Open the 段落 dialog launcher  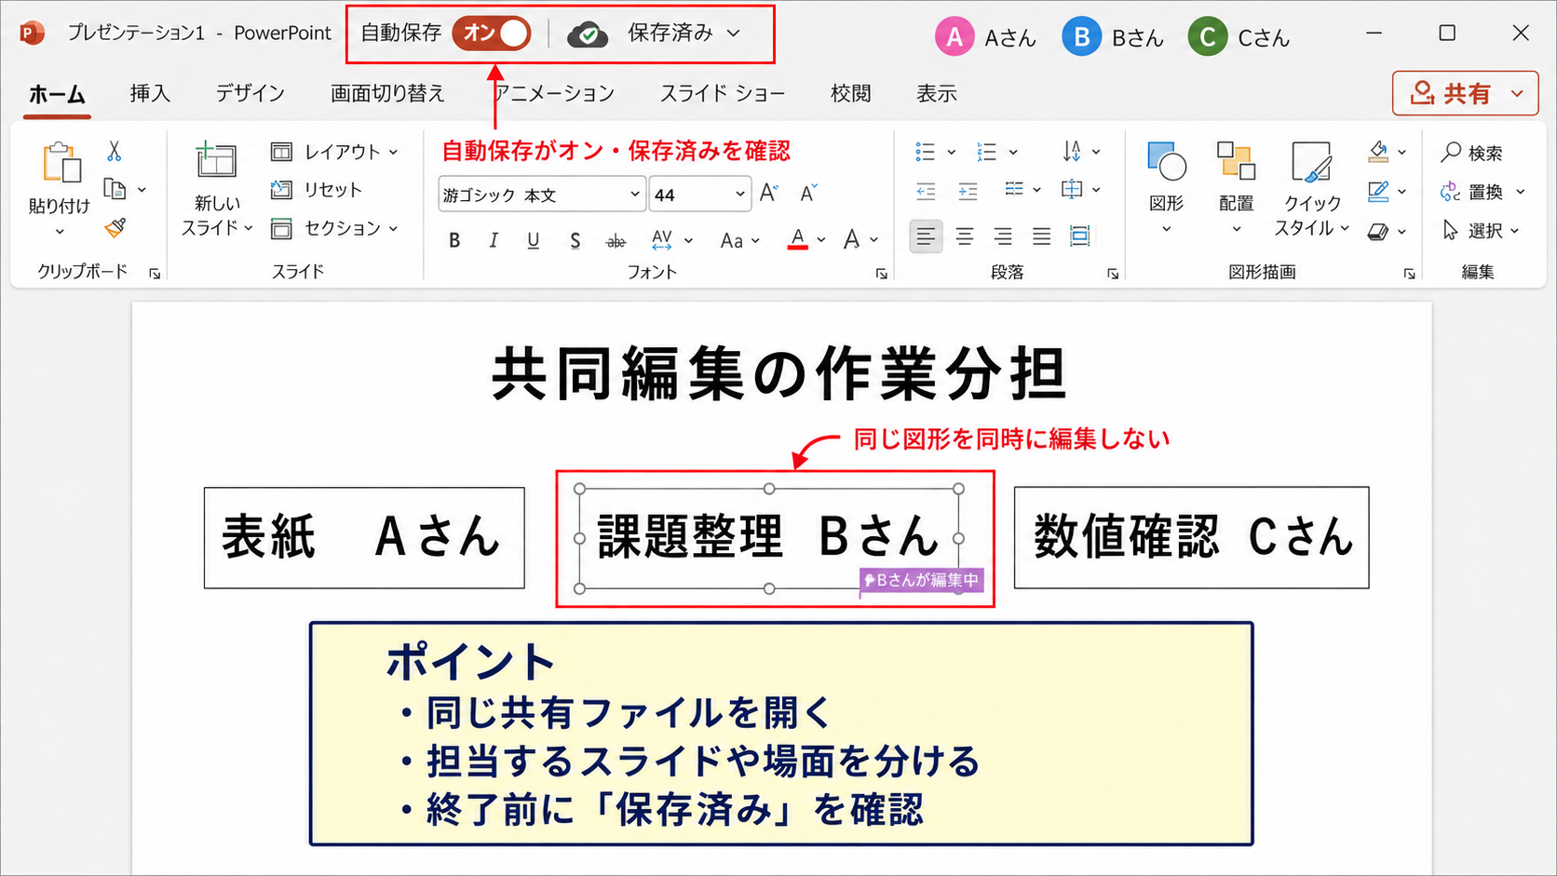pyautogui.click(x=1112, y=274)
